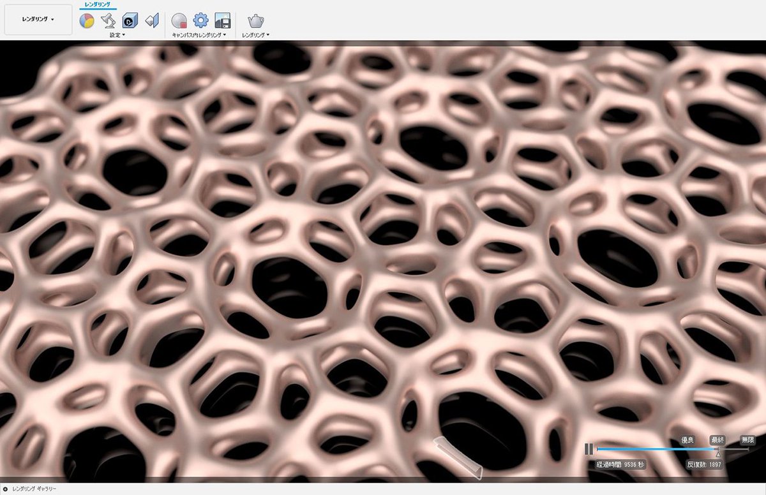Expand the レンダリング ギャラリー panel

tap(6, 489)
